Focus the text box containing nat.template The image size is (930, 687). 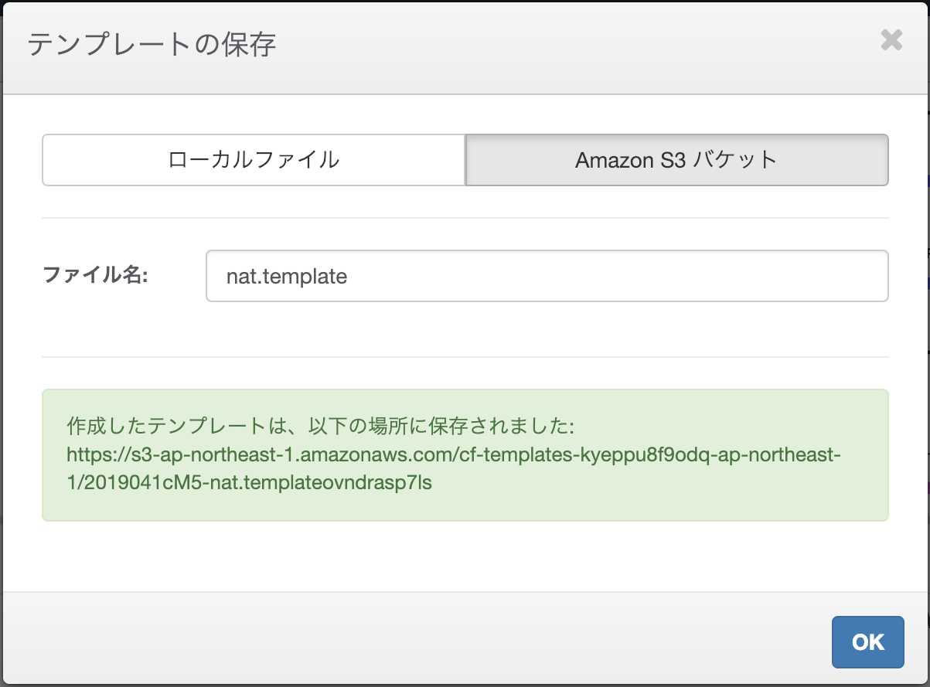click(x=547, y=276)
